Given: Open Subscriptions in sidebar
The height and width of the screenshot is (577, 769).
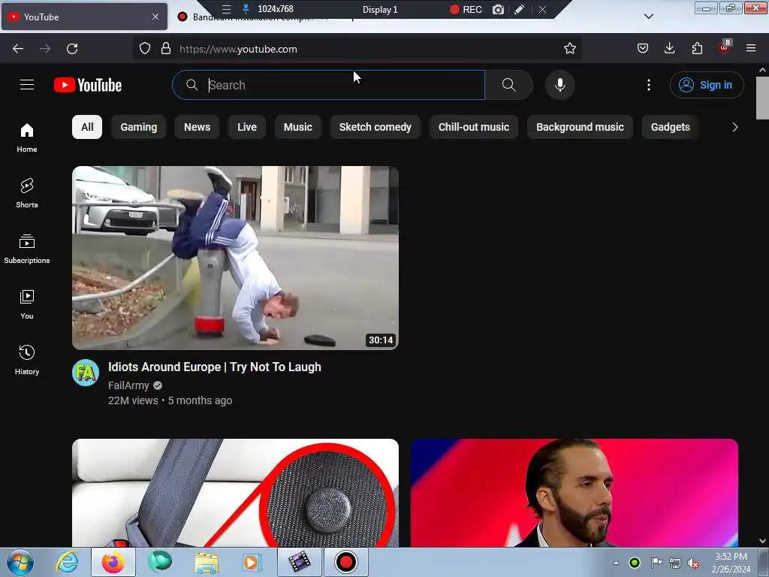Looking at the screenshot, I should coord(27,249).
